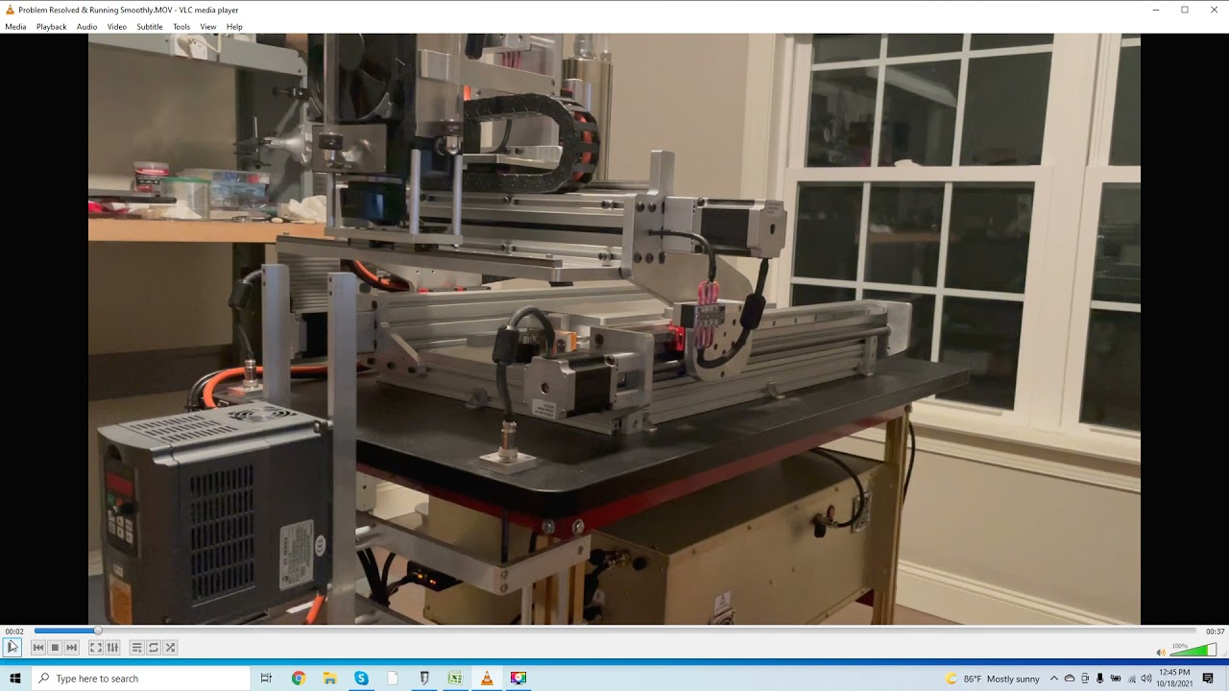Select VLC cone icon on taskbar
The width and height of the screenshot is (1229, 691).
coord(487,679)
